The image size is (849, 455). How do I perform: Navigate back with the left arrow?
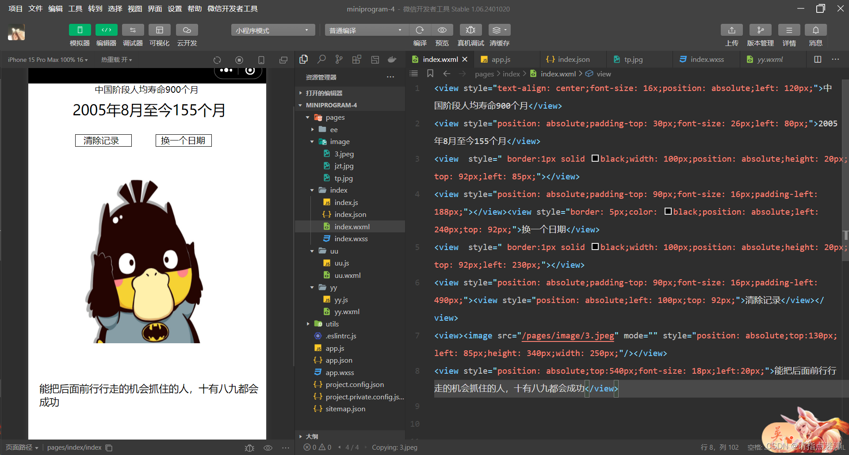click(447, 74)
